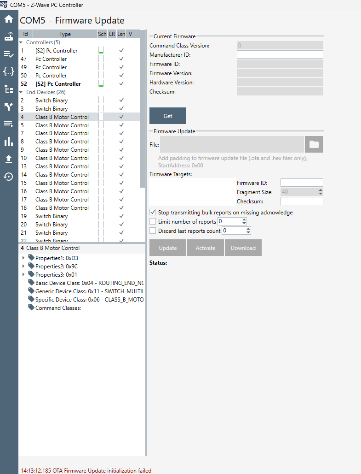Open the Network Management router icon
The width and height of the screenshot is (361, 474).
coord(8,36)
